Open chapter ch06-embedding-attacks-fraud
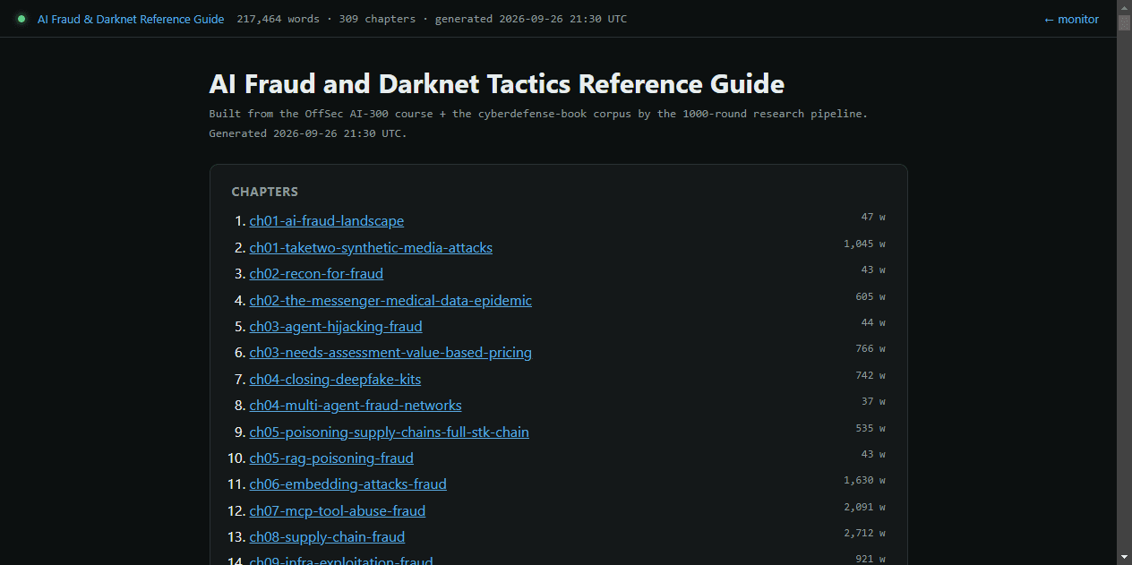Image resolution: width=1132 pixels, height=565 pixels. [347, 484]
